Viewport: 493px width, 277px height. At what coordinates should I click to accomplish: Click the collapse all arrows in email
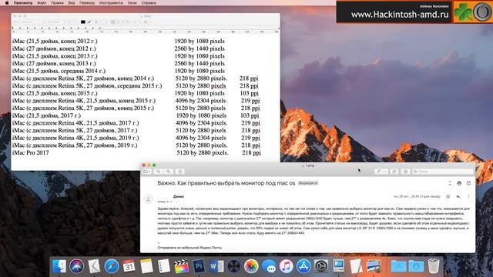(450, 183)
